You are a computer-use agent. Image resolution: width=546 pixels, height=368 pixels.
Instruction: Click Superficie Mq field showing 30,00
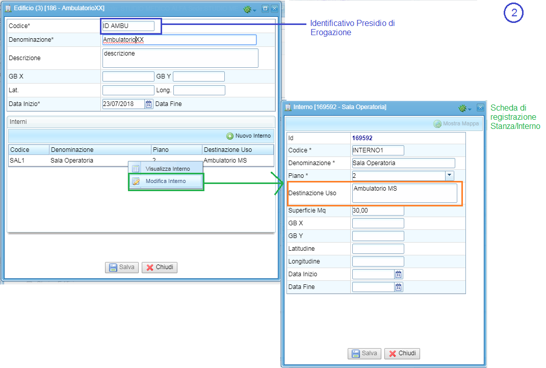[378, 211]
